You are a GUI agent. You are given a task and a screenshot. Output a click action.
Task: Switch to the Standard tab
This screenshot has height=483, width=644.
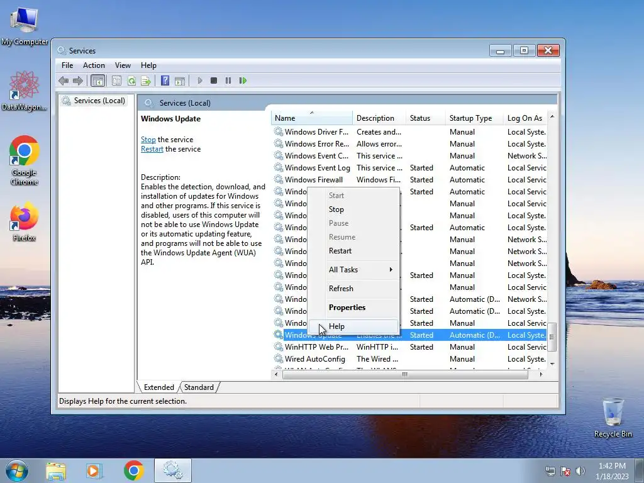point(199,387)
